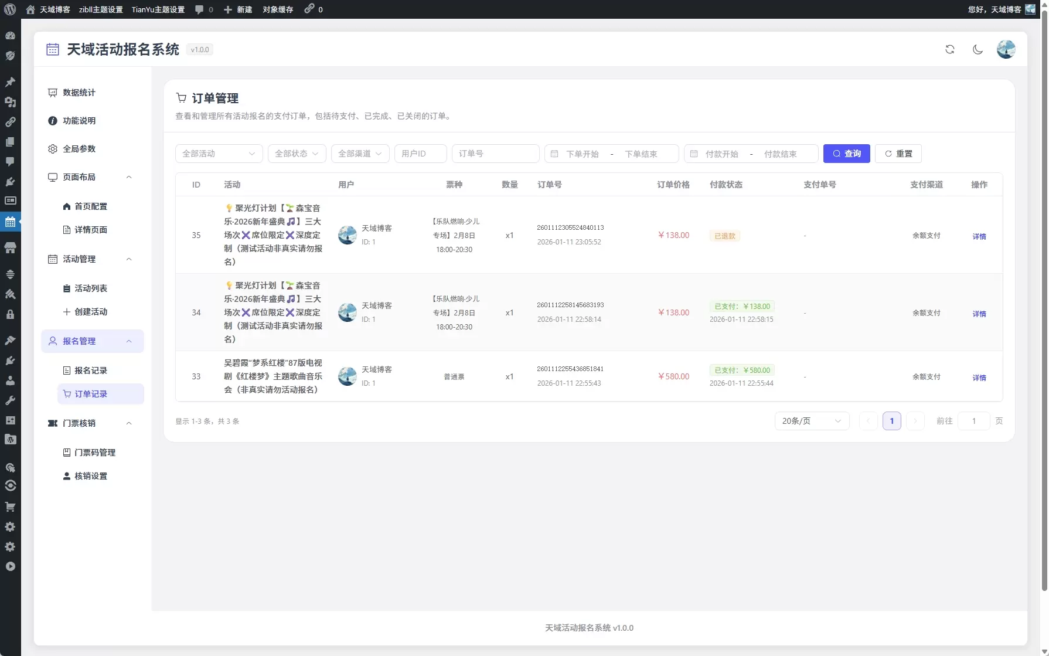
Task: Click the links chain icon in the WP sidebar
Action: [10, 122]
